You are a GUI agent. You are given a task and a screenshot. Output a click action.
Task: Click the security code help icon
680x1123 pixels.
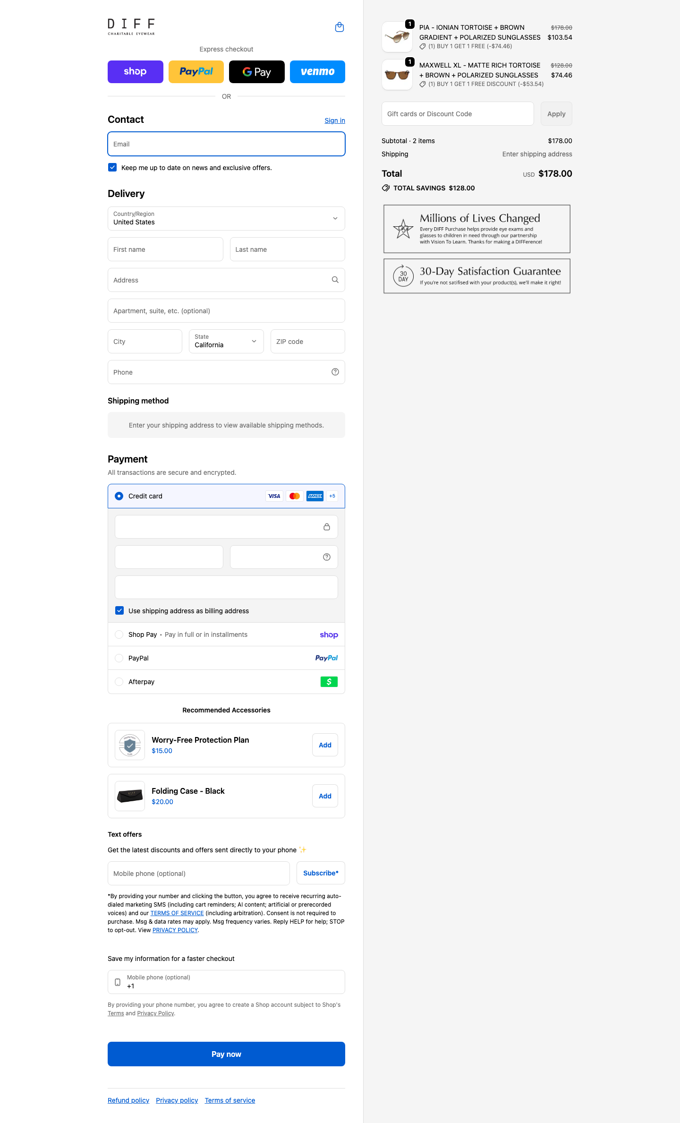click(x=326, y=557)
